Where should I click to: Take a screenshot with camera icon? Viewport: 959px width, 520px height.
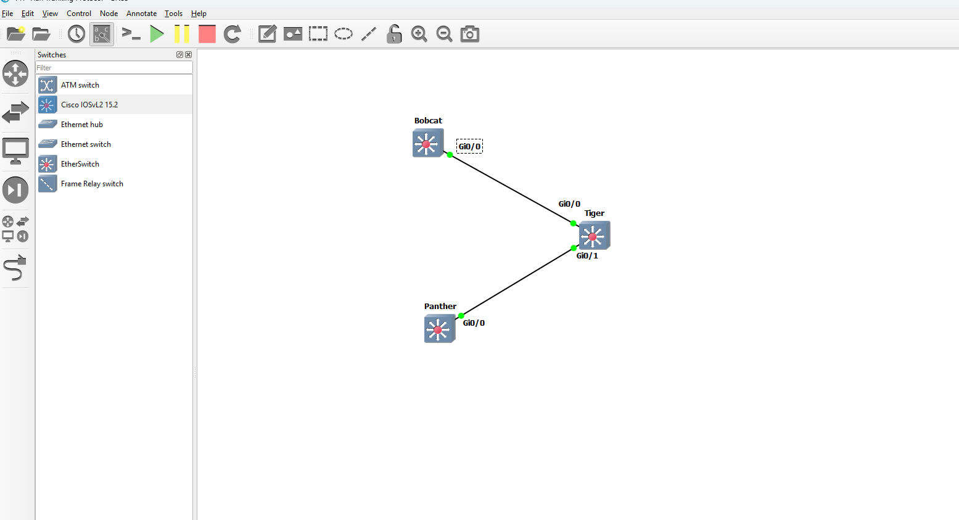point(470,34)
